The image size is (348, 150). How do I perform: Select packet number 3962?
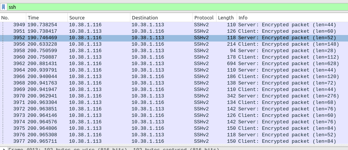174,64
